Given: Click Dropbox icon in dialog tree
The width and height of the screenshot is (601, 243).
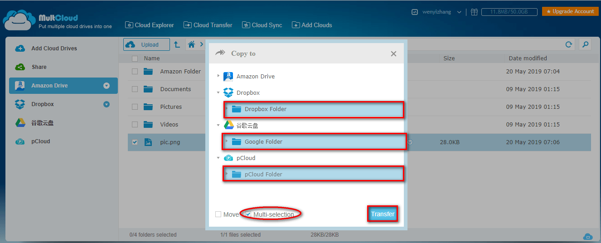Looking at the screenshot, I should click(x=228, y=92).
